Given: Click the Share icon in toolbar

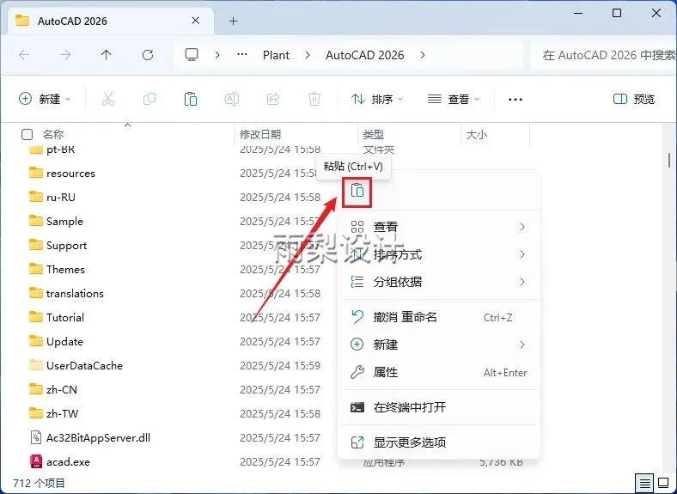Looking at the screenshot, I should click(x=273, y=100).
